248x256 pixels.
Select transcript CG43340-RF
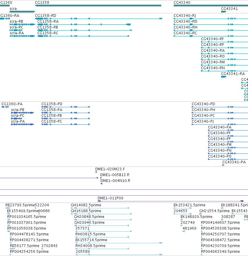point(212,39)
